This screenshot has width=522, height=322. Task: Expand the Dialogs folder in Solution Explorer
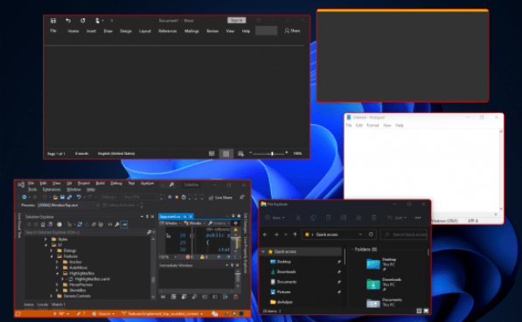pyautogui.click(x=52, y=250)
